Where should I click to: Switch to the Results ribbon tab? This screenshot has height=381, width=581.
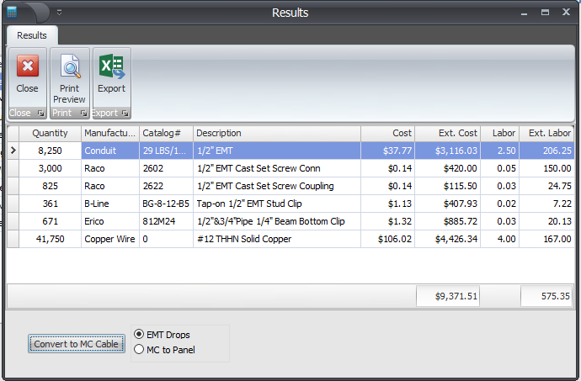pos(32,35)
